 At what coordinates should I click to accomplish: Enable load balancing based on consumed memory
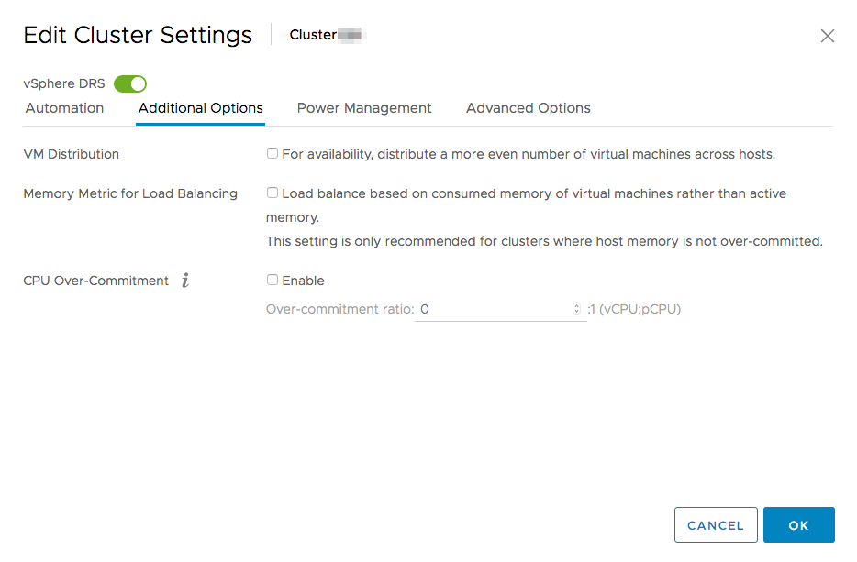click(272, 193)
